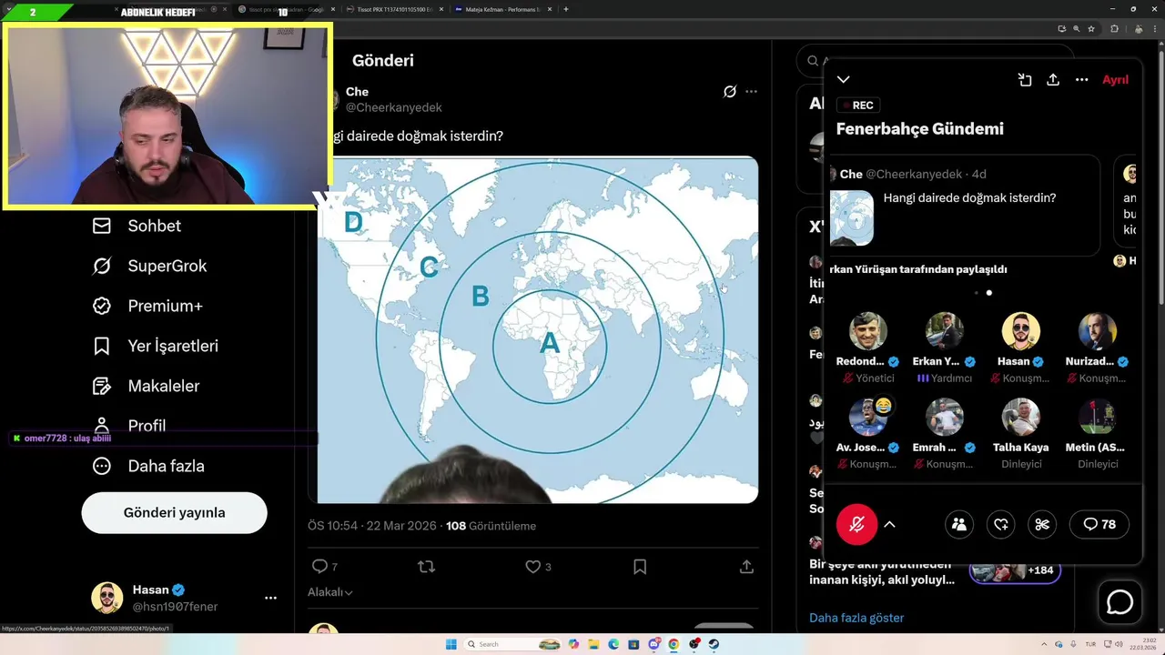Open Premium+ in the sidebar
Image resolution: width=1165 pixels, height=655 pixels.
[x=147, y=306]
